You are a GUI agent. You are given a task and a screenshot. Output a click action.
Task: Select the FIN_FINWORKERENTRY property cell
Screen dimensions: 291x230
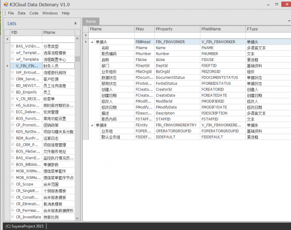click(177, 125)
